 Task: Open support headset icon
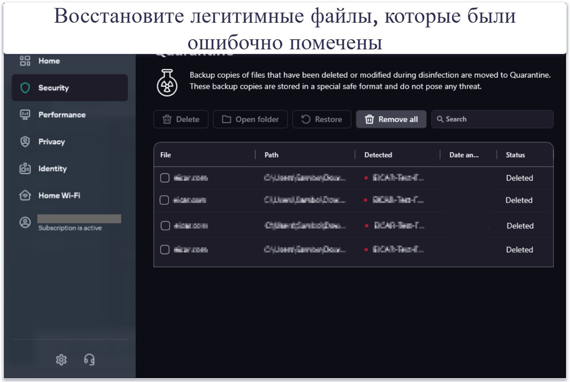coord(89,359)
